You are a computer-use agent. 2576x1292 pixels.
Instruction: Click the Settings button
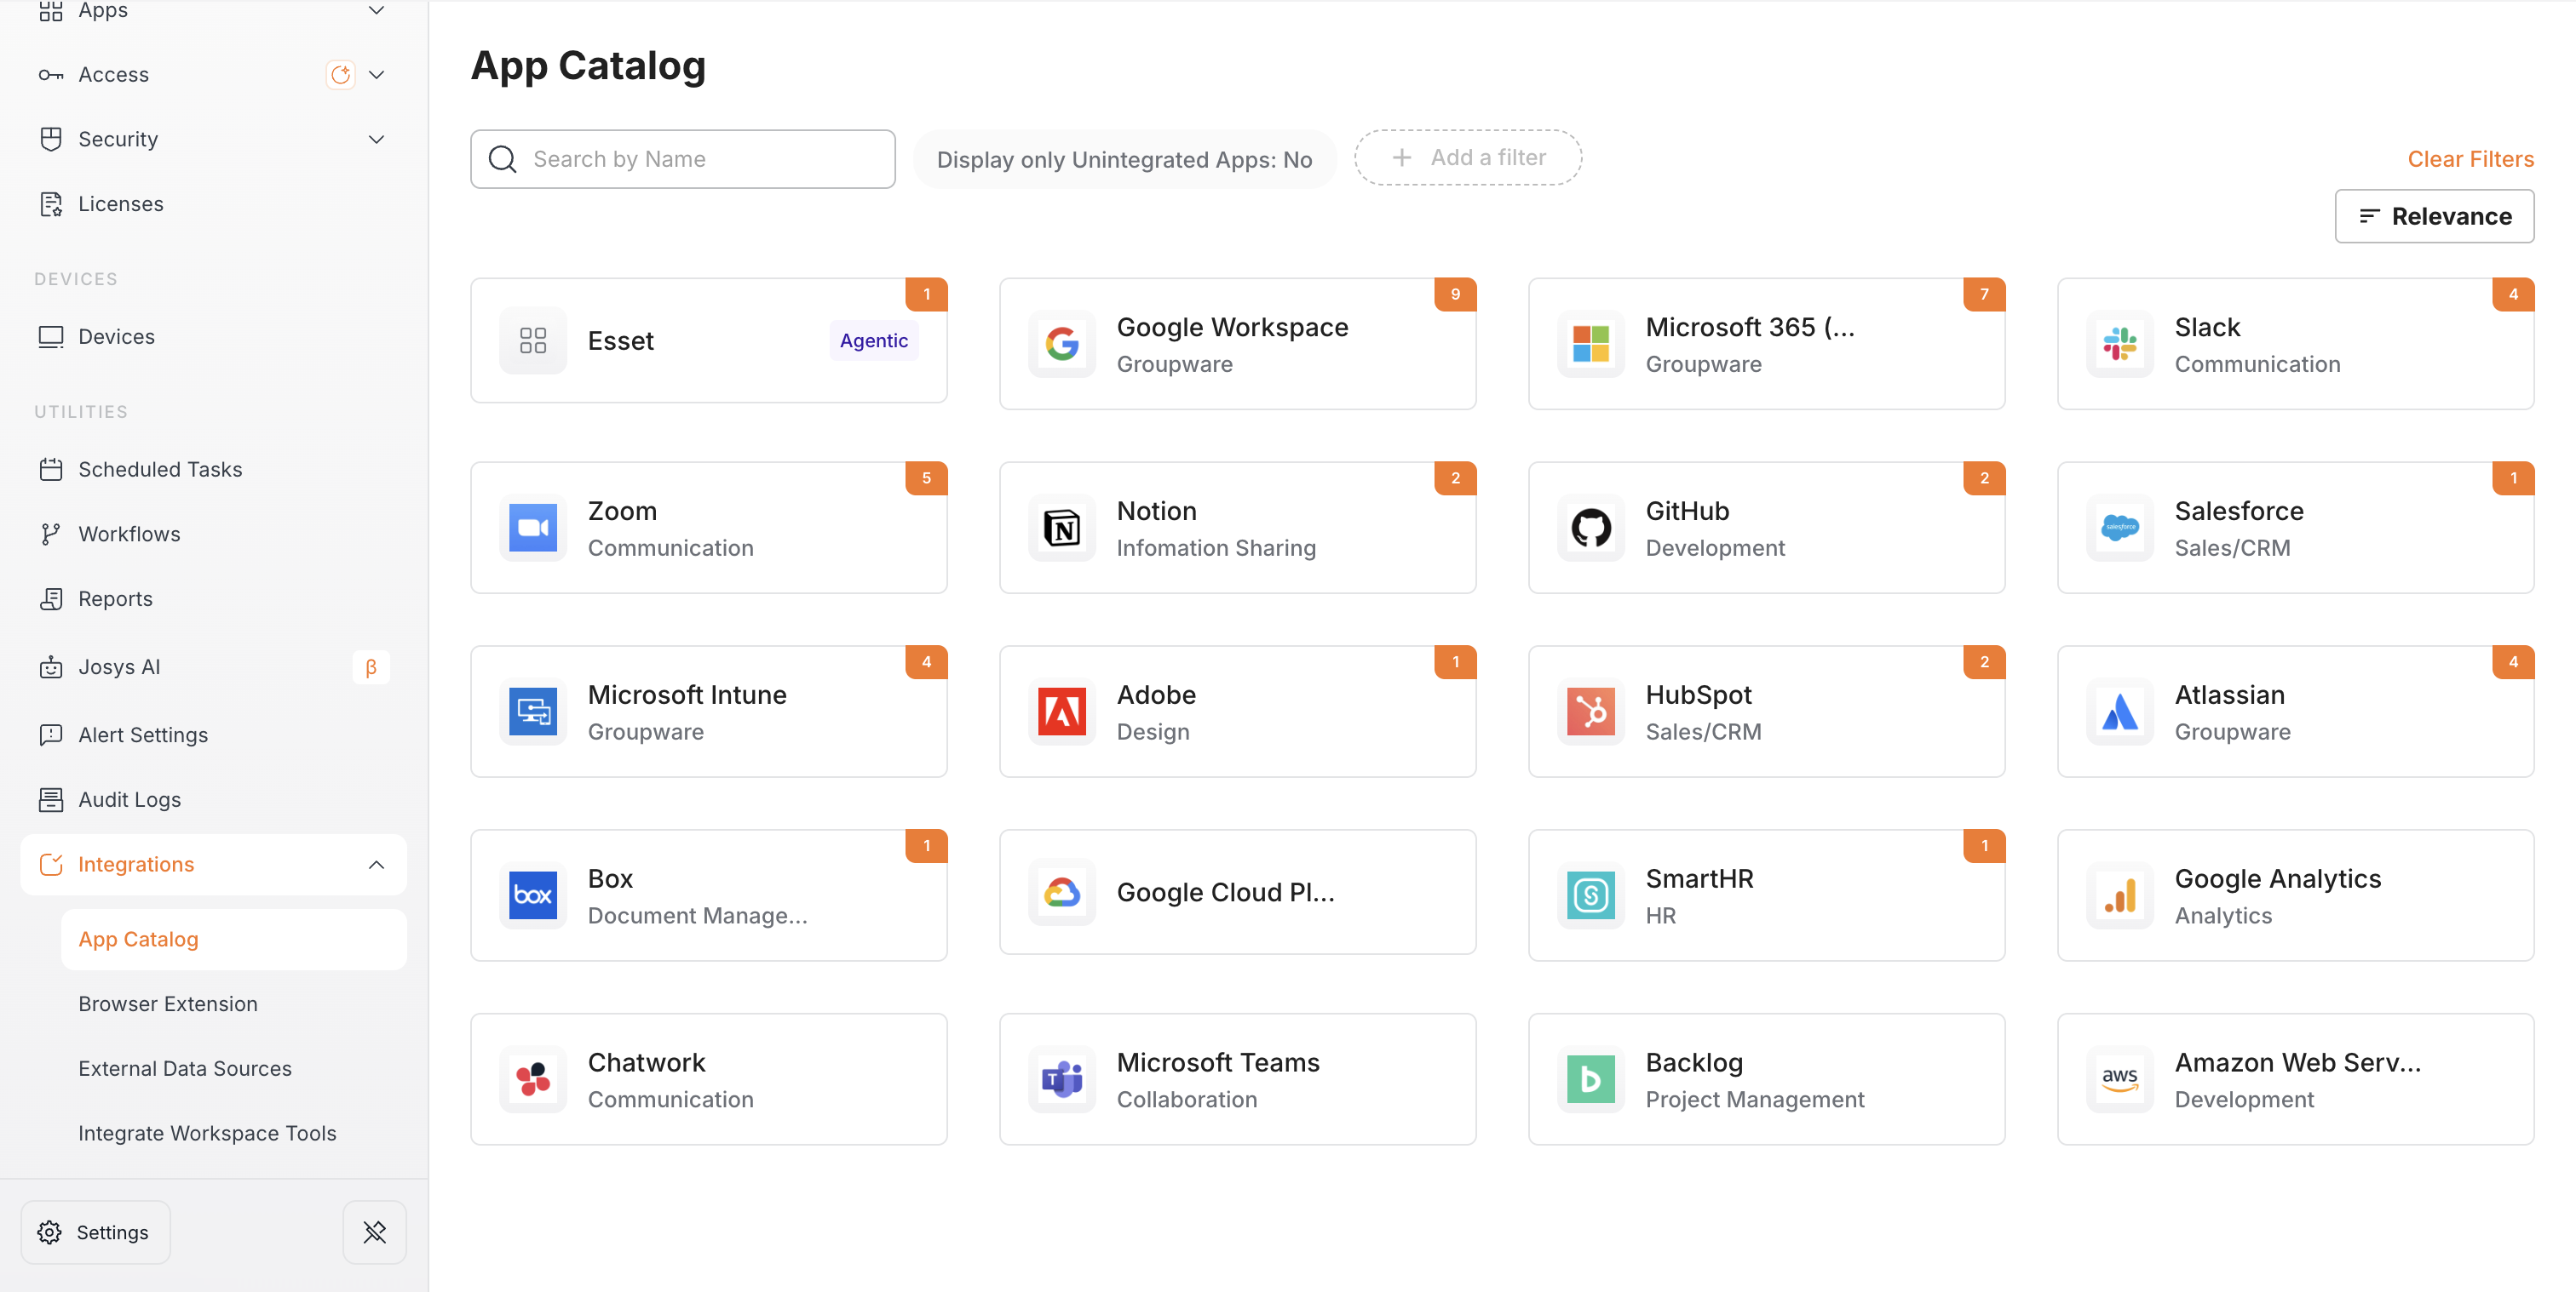pyautogui.click(x=95, y=1232)
